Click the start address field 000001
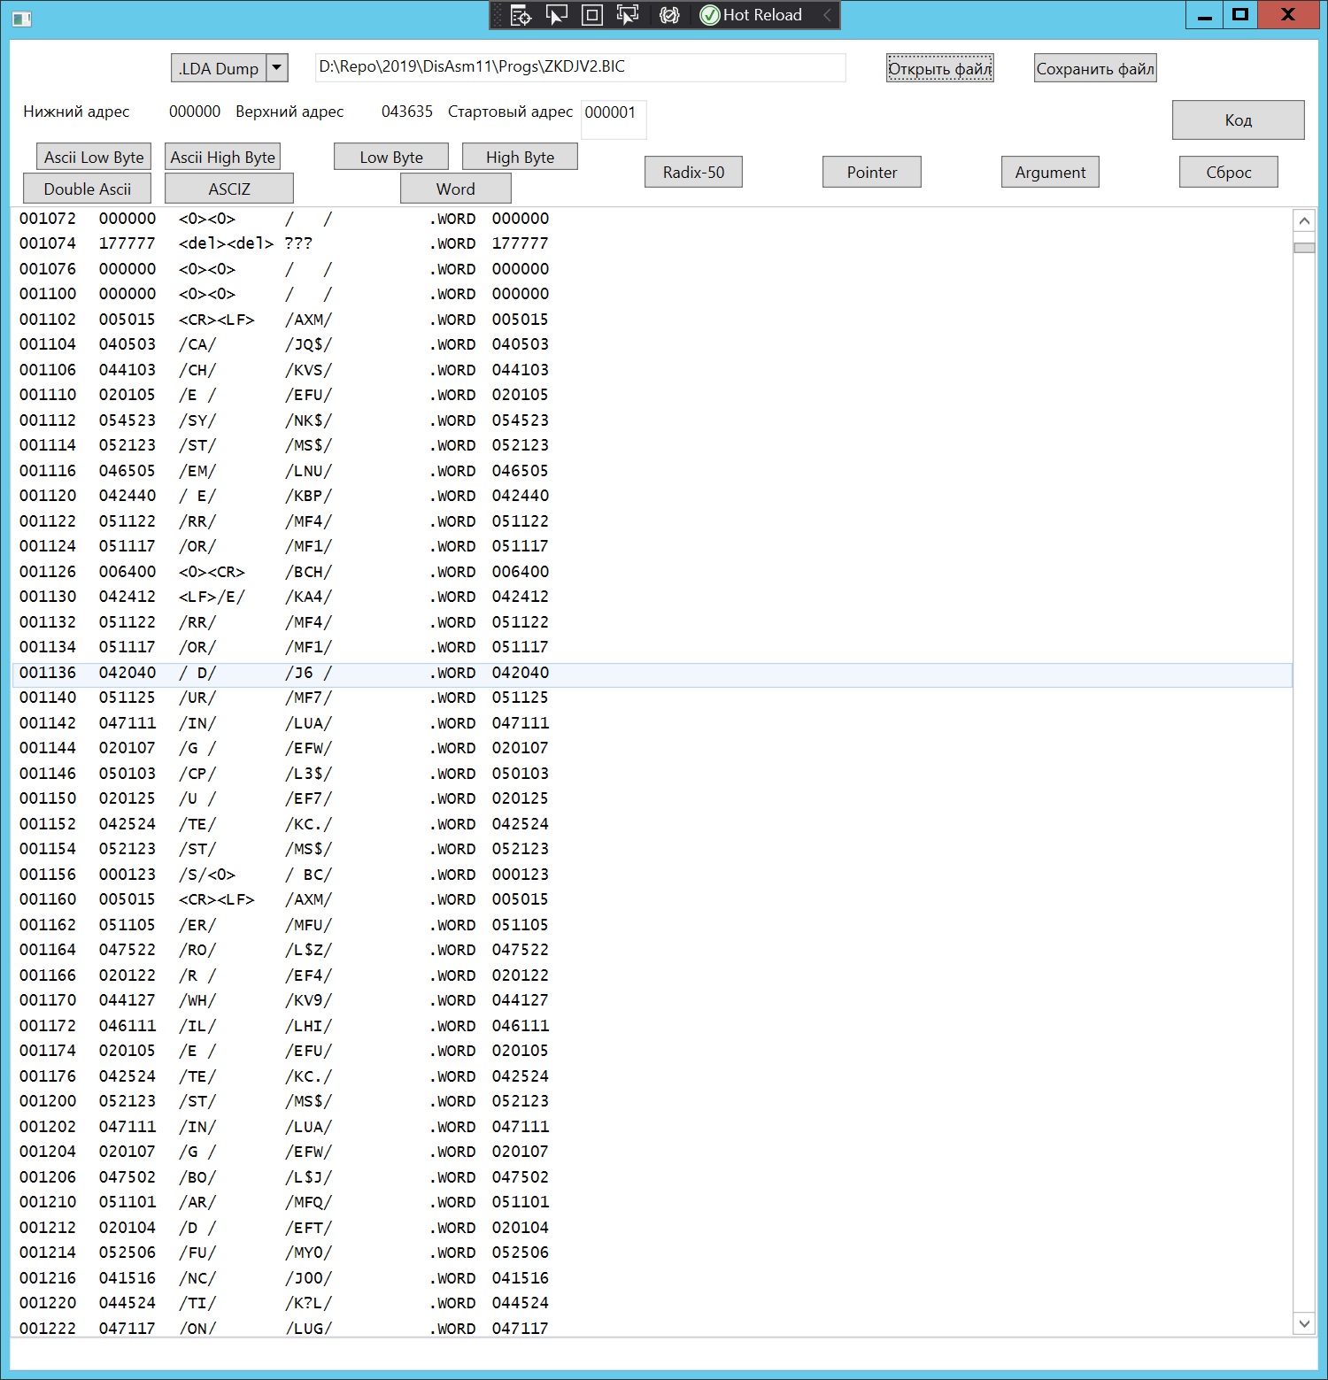 613,113
